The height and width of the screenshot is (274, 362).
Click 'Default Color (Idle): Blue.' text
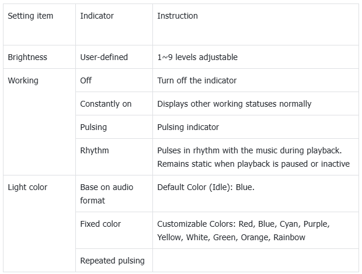pos(206,187)
